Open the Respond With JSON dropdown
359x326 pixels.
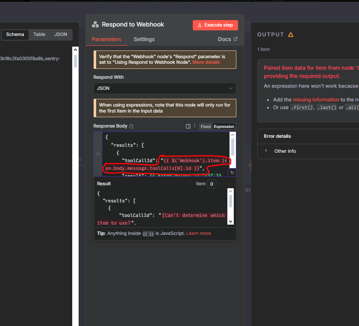(x=165, y=88)
